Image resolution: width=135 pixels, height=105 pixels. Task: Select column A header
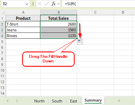[23, 12]
